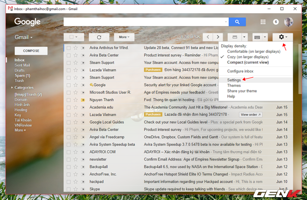This screenshot has height=200, width=307.
Task: Select the Product interest survey - Reminder email checkbox
Action: click(x=69, y=55)
